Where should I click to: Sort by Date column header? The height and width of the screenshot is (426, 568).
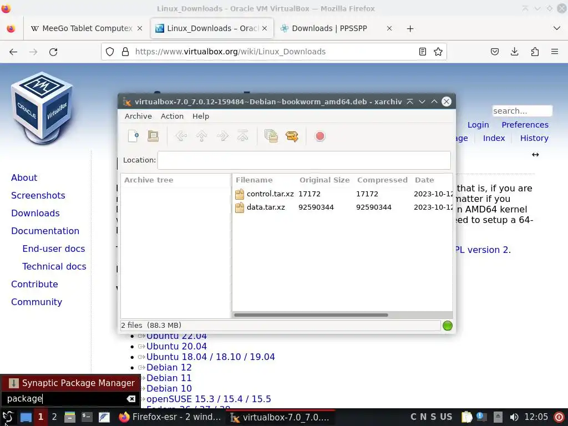pos(424,180)
